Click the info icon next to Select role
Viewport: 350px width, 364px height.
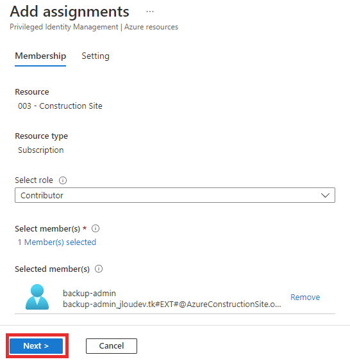(63, 180)
